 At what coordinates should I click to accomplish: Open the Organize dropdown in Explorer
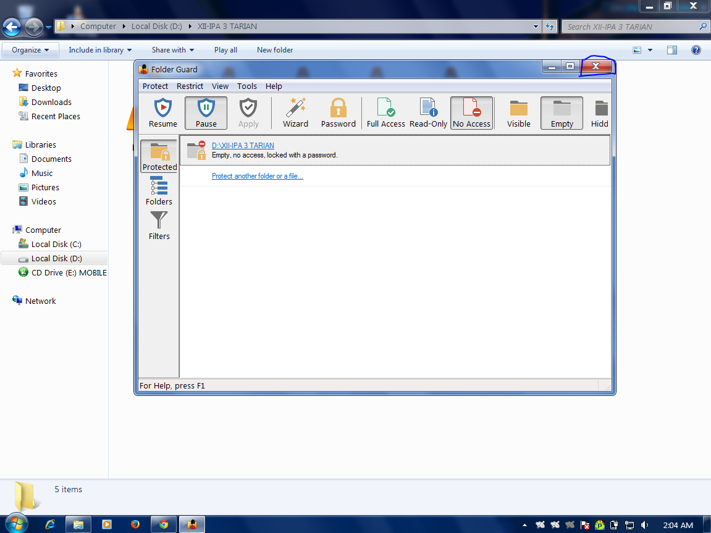coord(30,50)
